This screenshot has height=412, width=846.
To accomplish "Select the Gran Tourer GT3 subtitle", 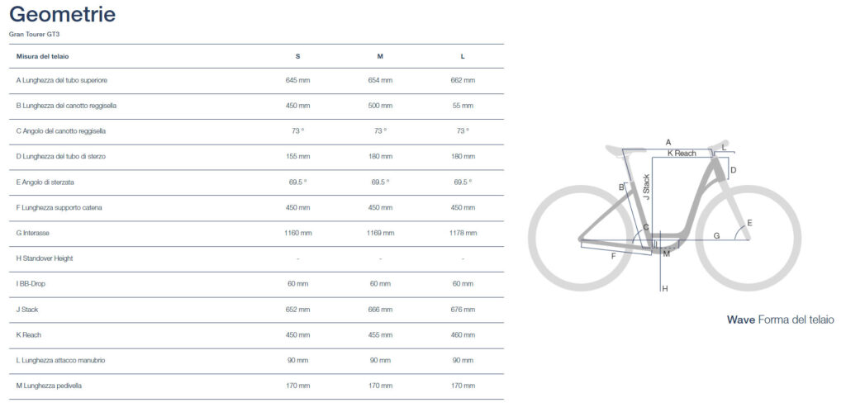I will 34,35.
